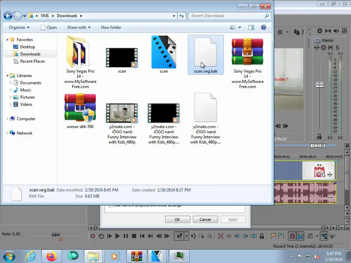Image resolution: width=351 pixels, height=263 pixels.
Task: Collapse the Libraries tree group
Action: click(x=7, y=76)
